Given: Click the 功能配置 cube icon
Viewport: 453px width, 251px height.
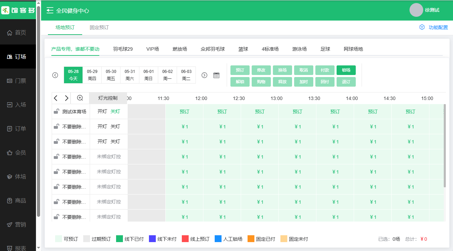Looking at the screenshot, I should pos(422,27).
